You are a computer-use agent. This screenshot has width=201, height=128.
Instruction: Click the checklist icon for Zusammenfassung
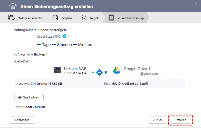pos(111,18)
